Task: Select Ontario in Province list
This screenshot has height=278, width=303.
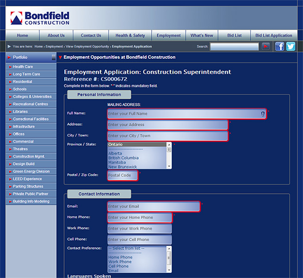Action: tap(137, 145)
